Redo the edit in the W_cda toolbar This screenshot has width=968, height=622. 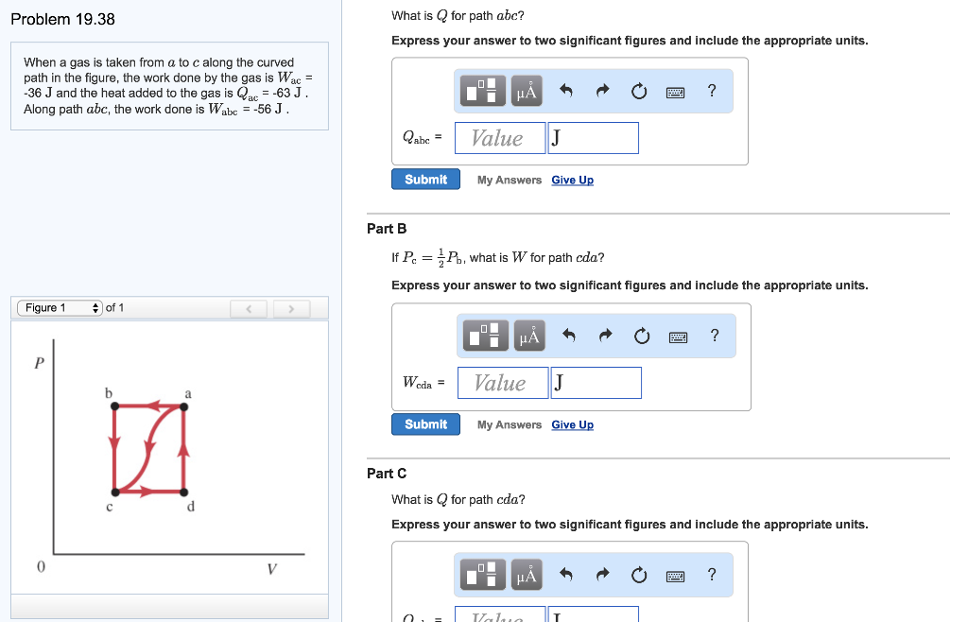pos(606,336)
